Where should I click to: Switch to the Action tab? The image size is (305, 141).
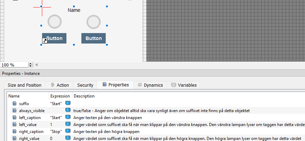click(59, 85)
